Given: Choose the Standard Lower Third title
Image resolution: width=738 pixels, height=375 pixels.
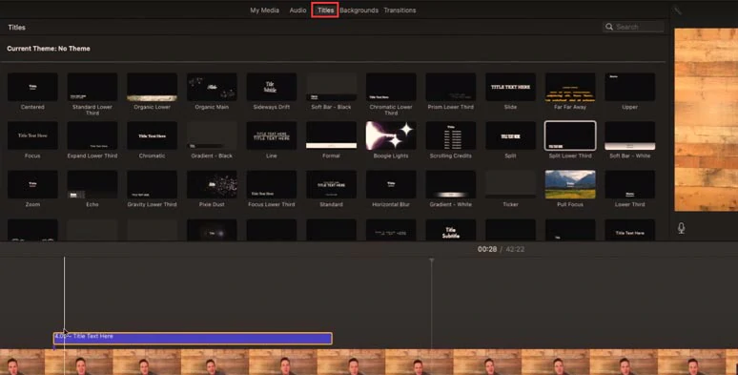Looking at the screenshot, I should (92, 87).
